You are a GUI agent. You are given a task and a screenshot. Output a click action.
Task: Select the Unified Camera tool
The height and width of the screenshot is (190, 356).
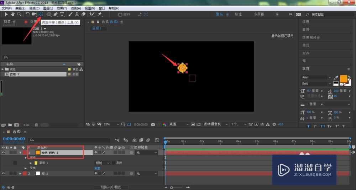point(34,14)
